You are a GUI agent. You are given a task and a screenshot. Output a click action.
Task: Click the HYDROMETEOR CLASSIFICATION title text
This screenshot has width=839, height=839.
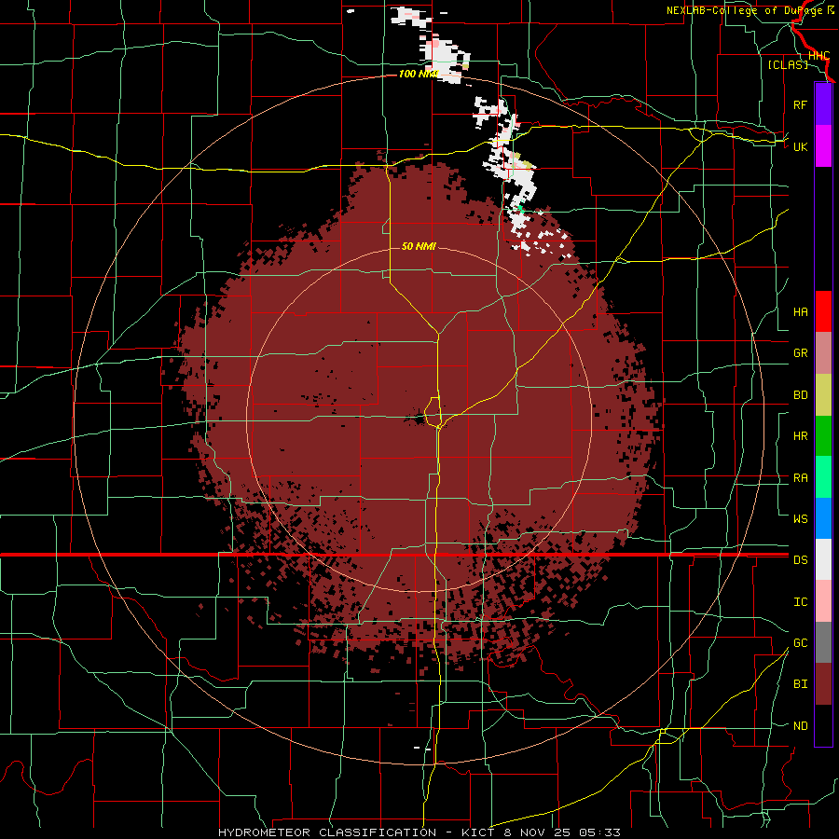tap(326, 832)
